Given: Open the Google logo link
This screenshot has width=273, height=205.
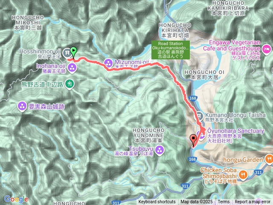Looking at the screenshot, I should (16, 199).
